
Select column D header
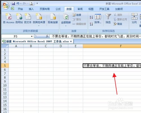(61, 46)
